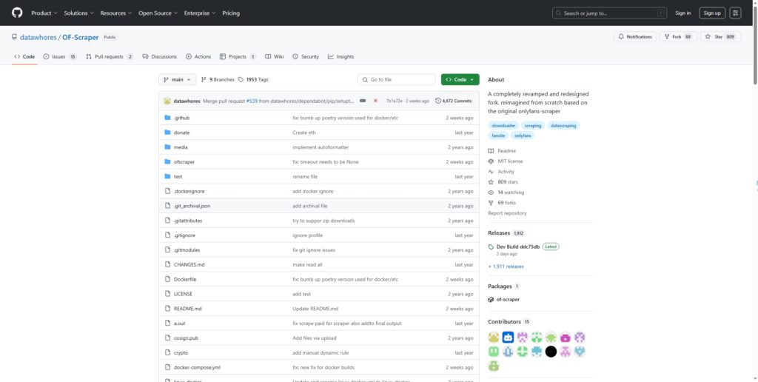Open pull request #539 link
The height and width of the screenshot is (382, 758).
[252, 101]
